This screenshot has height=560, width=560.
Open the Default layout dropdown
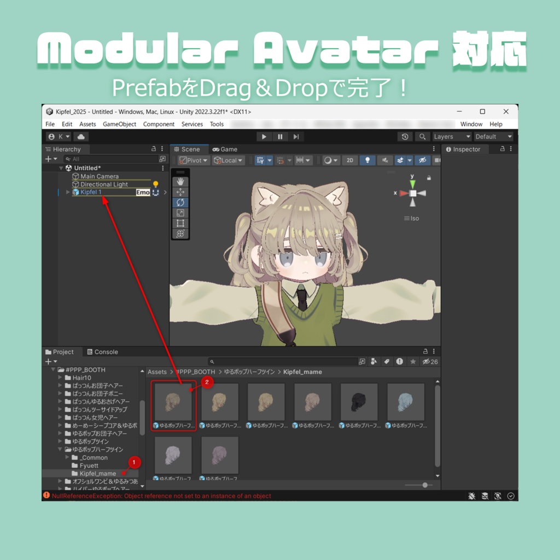click(494, 136)
